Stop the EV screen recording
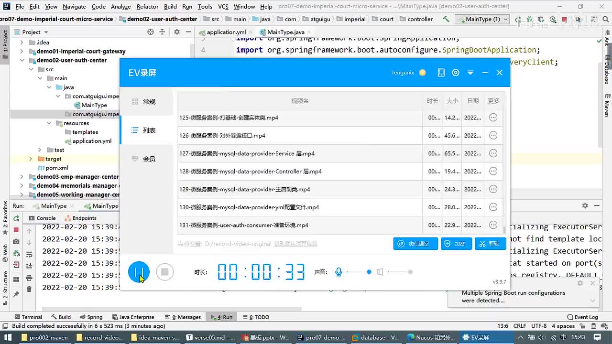The width and height of the screenshot is (612, 344). [x=164, y=272]
